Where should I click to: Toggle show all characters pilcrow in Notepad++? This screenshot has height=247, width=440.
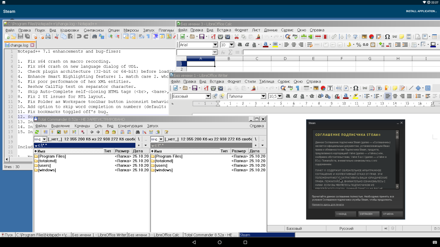[x=148, y=36]
